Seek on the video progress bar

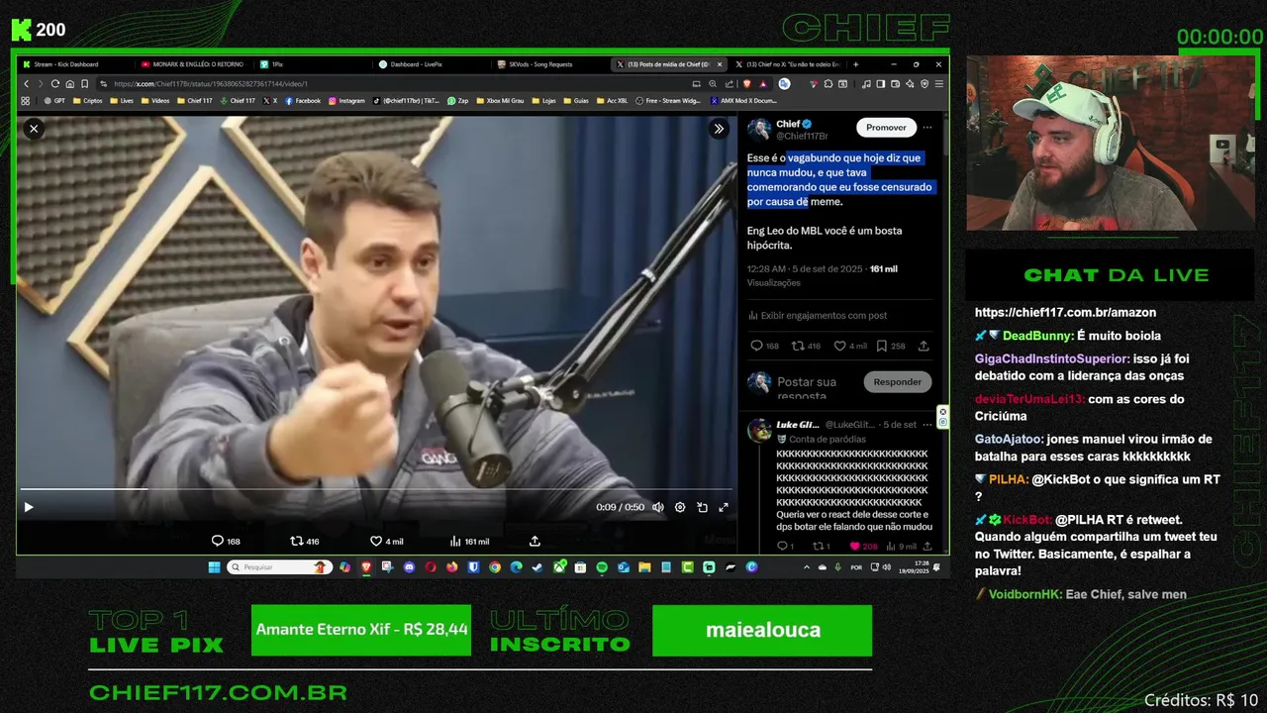click(376, 489)
